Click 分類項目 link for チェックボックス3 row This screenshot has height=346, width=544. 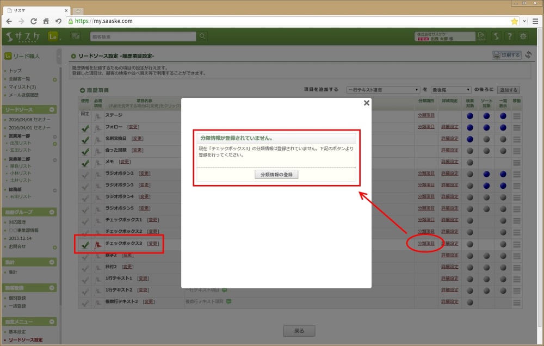[x=426, y=244]
